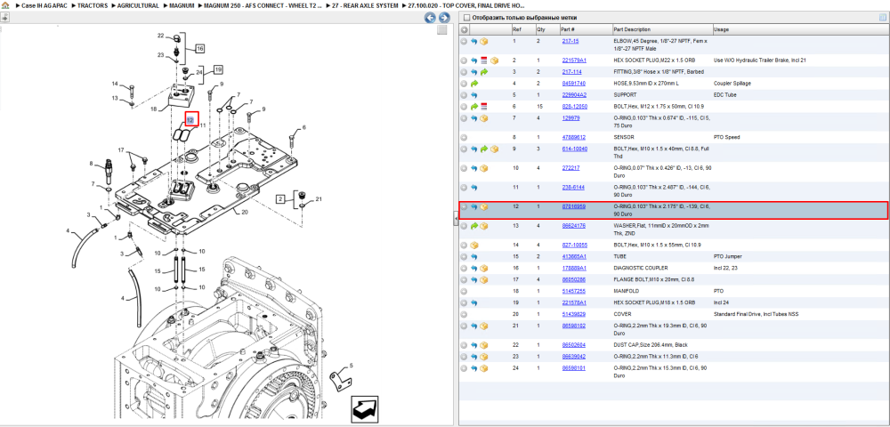Screen dimensions: 890x427
Task: Open part number link 51439829
Action: [x=574, y=314]
